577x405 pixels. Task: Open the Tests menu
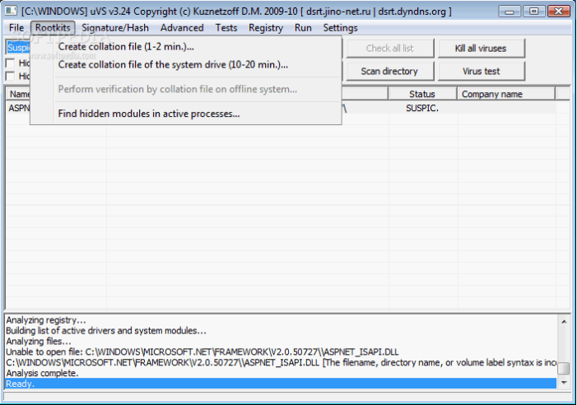[x=226, y=27]
